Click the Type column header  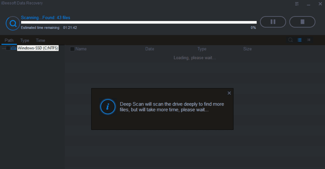click(x=202, y=49)
